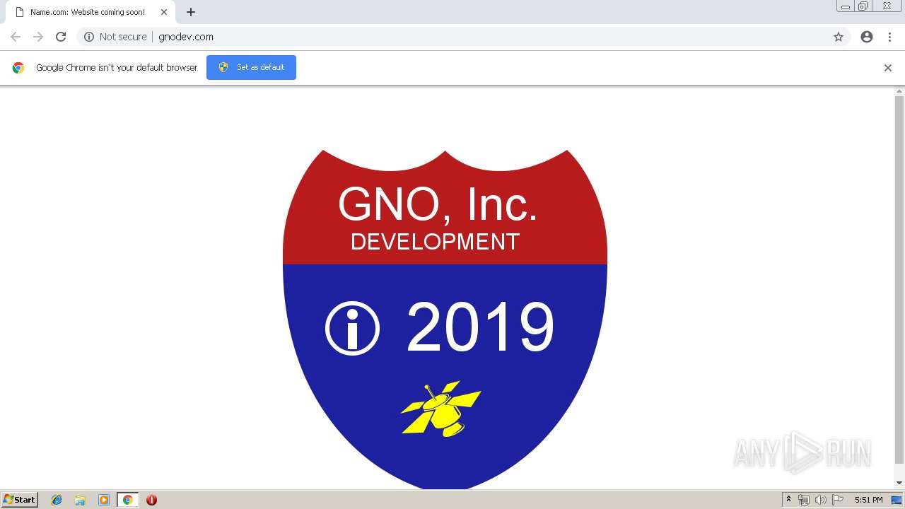Set Chrome as default browser
The image size is (905, 509).
pos(251,67)
